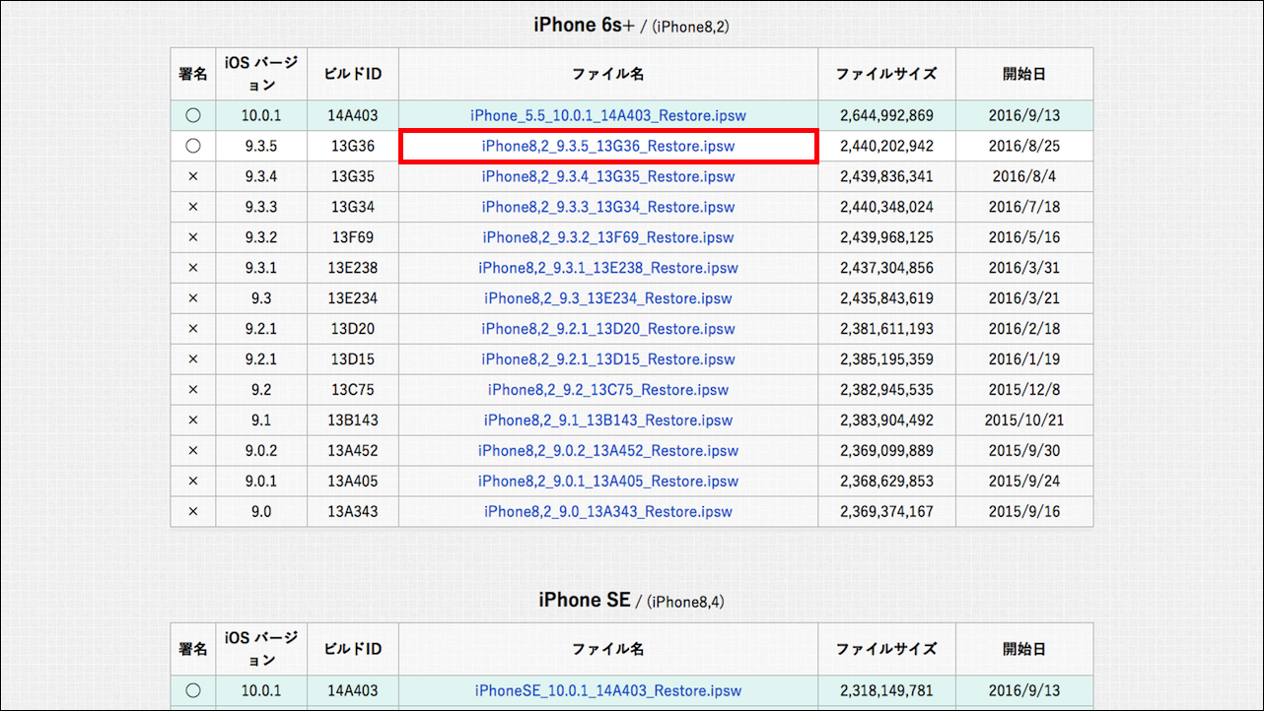This screenshot has height=711, width=1264.
Task: Click build ID cell 13A405
Action: (353, 482)
